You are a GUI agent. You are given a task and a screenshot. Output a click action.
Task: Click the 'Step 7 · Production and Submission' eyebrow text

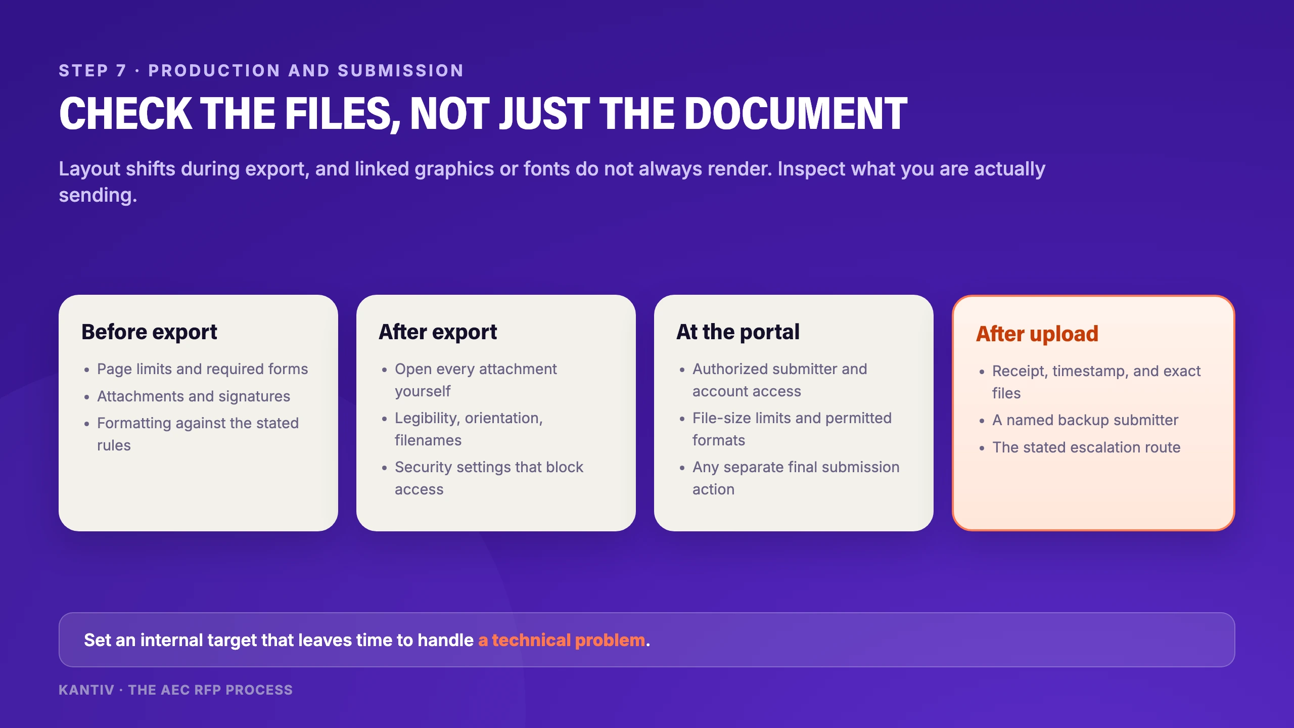pyautogui.click(x=261, y=70)
